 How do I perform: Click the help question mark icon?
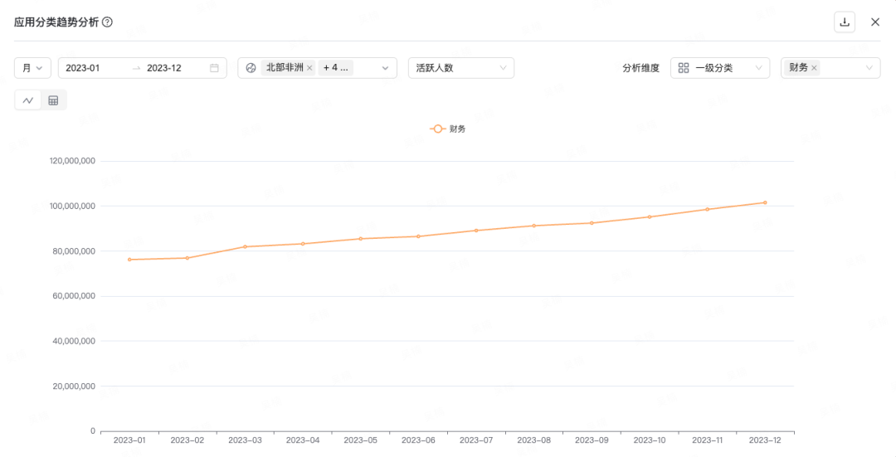tap(107, 22)
